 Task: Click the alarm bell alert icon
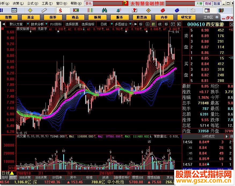[119, 10]
